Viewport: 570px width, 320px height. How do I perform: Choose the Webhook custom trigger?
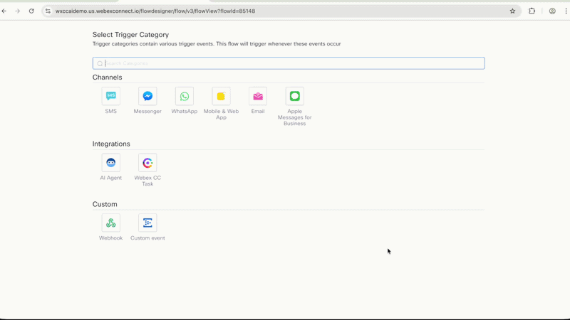click(x=111, y=223)
